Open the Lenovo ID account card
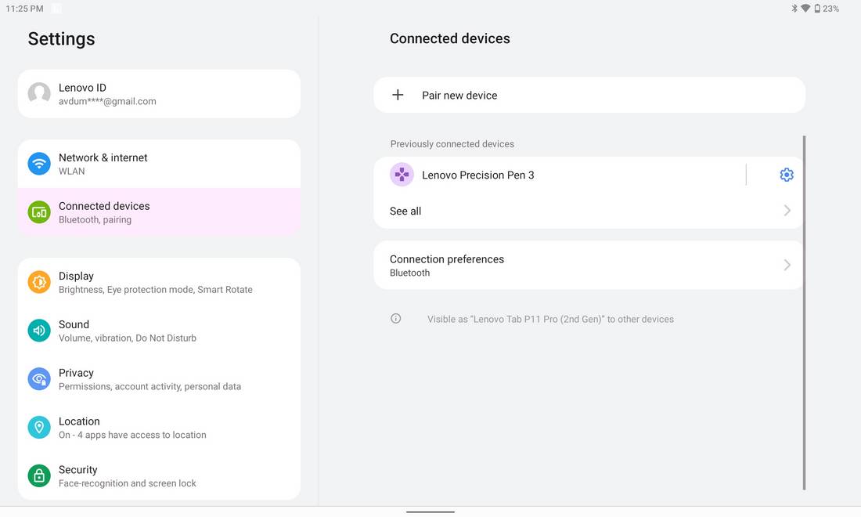Screen dimensions: 861x517 point(159,93)
